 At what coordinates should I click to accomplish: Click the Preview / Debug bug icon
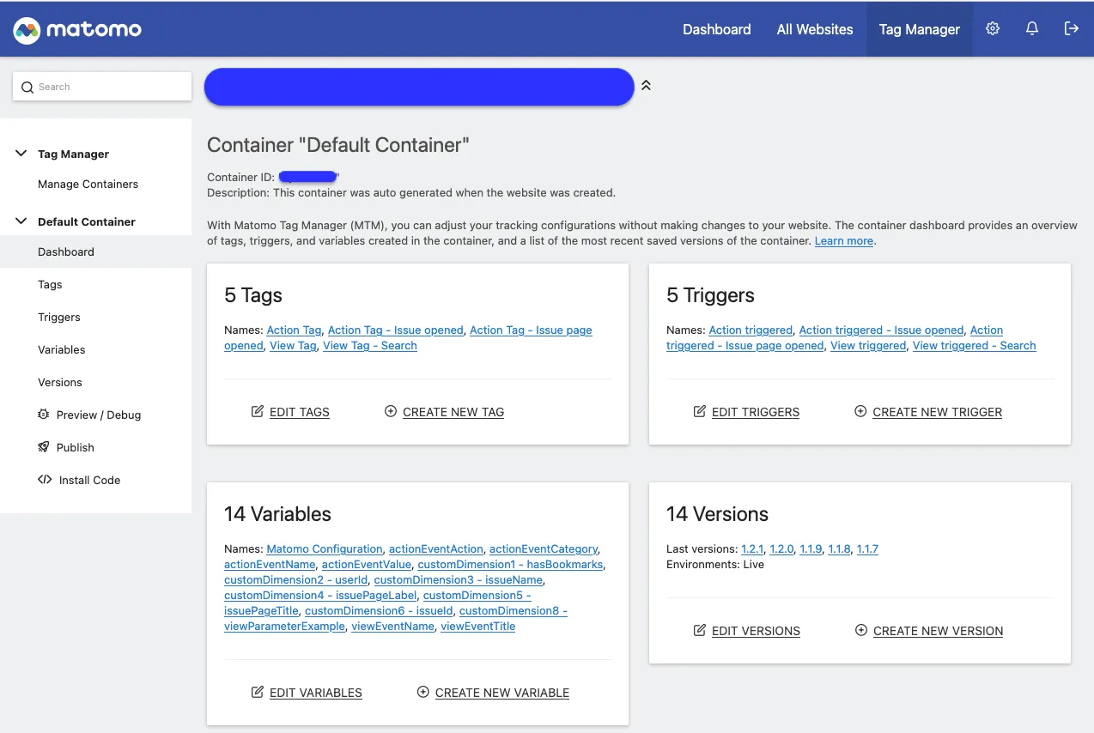(x=44, y=415)
